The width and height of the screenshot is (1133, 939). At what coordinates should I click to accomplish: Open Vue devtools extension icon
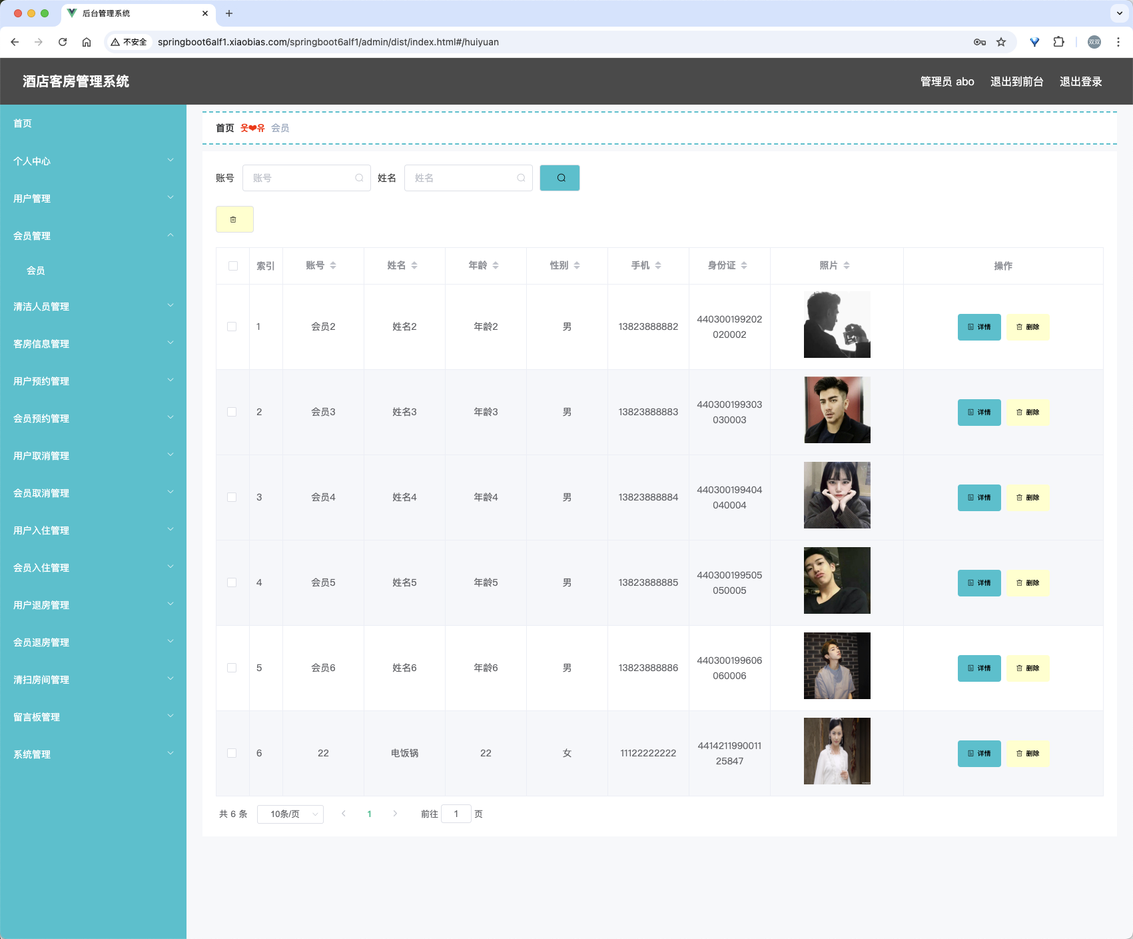pos(1034,42)
